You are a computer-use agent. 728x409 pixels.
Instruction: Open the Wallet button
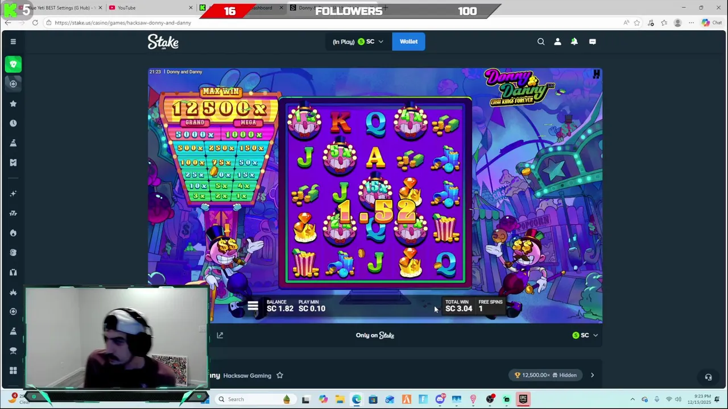[408, 41]
